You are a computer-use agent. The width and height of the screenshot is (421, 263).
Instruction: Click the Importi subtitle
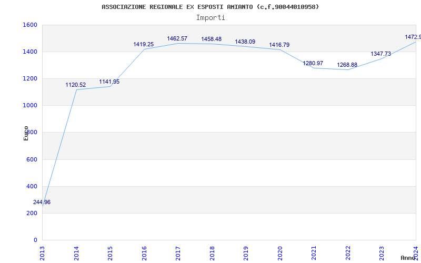click(210, 17)
